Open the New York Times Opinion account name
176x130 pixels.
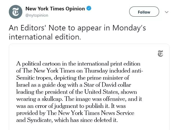tap(55, 9)
